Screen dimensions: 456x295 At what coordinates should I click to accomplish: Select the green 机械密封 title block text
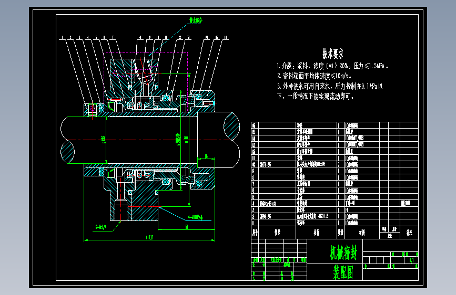tap(343, 252)
